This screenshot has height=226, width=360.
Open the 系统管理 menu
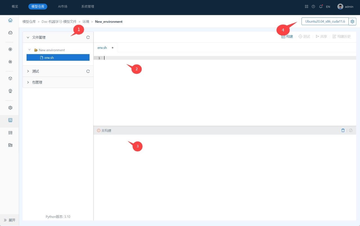[87, 6]
